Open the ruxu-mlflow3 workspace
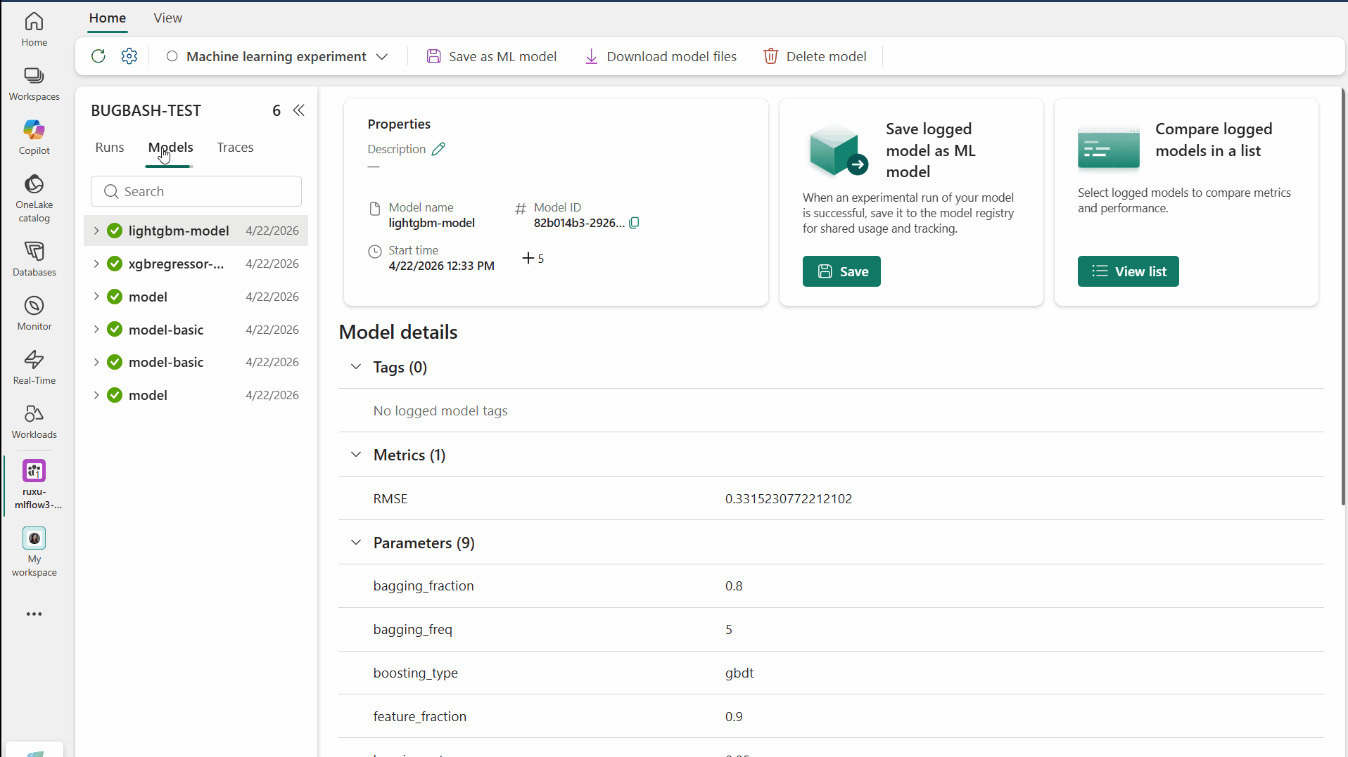 [34, 485]
